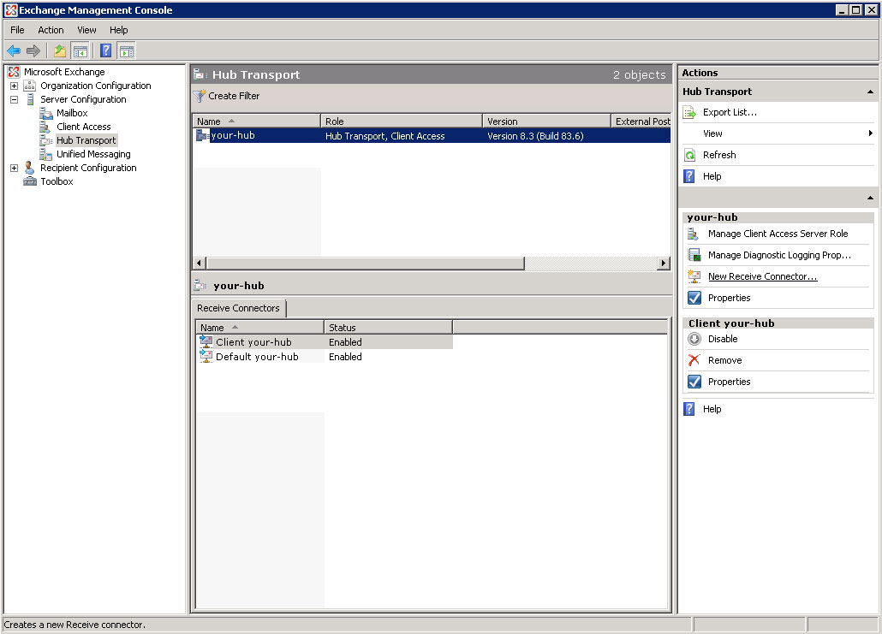Expand the Recipient Configuration node
Image resolution: width=882 pixels, height=634 pixels.
tap(14, 168)
